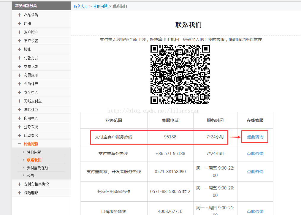The width and height of the screenshot is (301, 215).
Task: Go to 服务大厅 in the breadcrumb
Action: (x=81, y=6)
